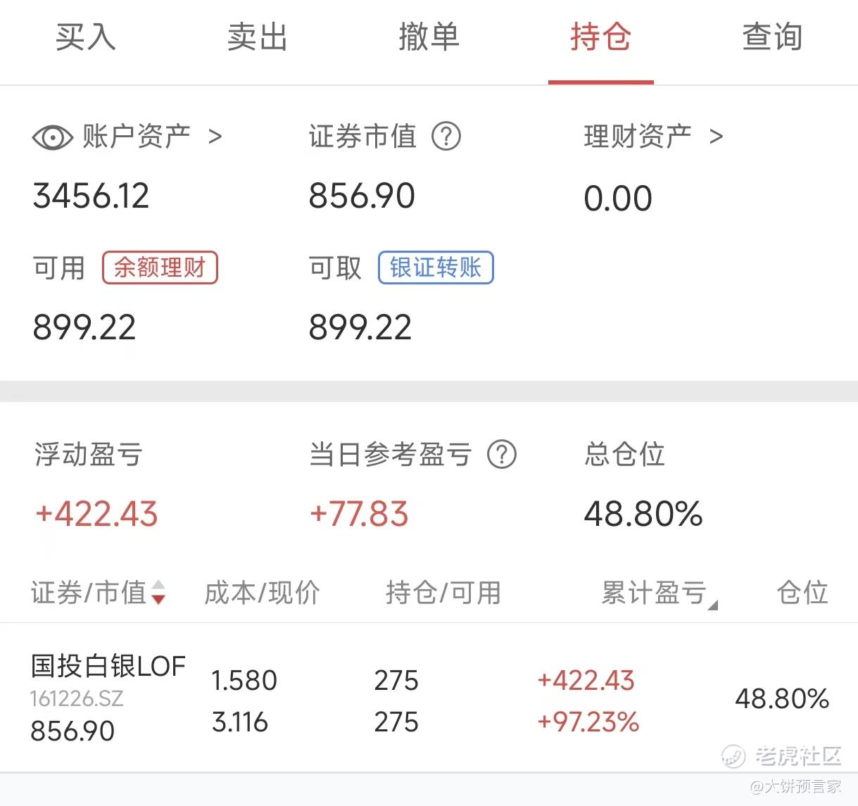Switch to 买入 tab
Viewport: 858px width, 806px height.
pyautogui.click(x=85, y=37)
